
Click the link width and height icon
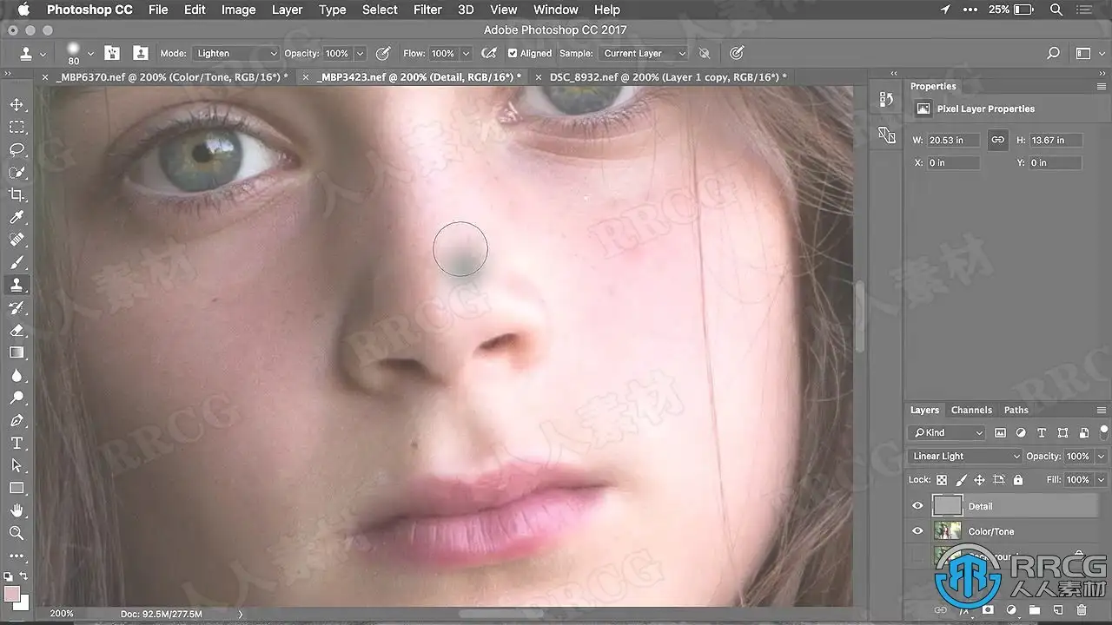coord(998,140)
